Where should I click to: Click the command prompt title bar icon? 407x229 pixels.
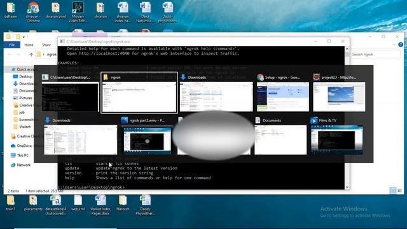tap(62, 41)
